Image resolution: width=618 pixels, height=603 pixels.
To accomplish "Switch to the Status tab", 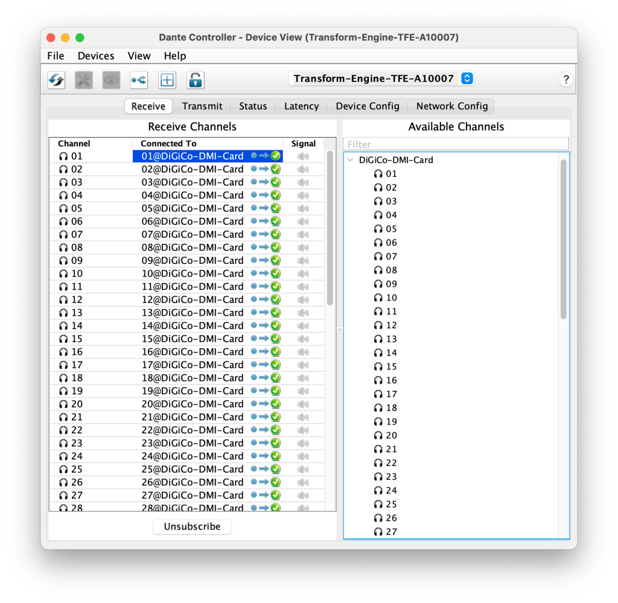I will (x=253, y=106).
